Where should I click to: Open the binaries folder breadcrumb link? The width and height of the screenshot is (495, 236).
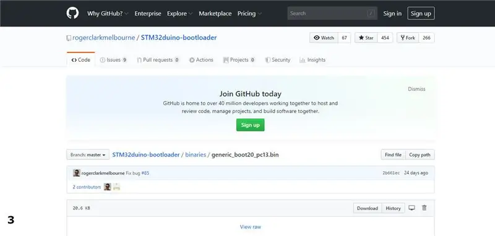pyautogui.click(x=196, y=154)
